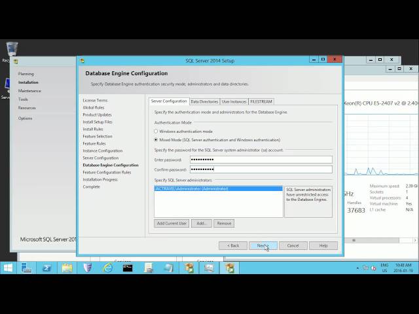The width and height of the screenshot is (419, 314).
Task: Switch to Task Manager taskbar icon
Action: pyautogui.click(x=209, y=268)
